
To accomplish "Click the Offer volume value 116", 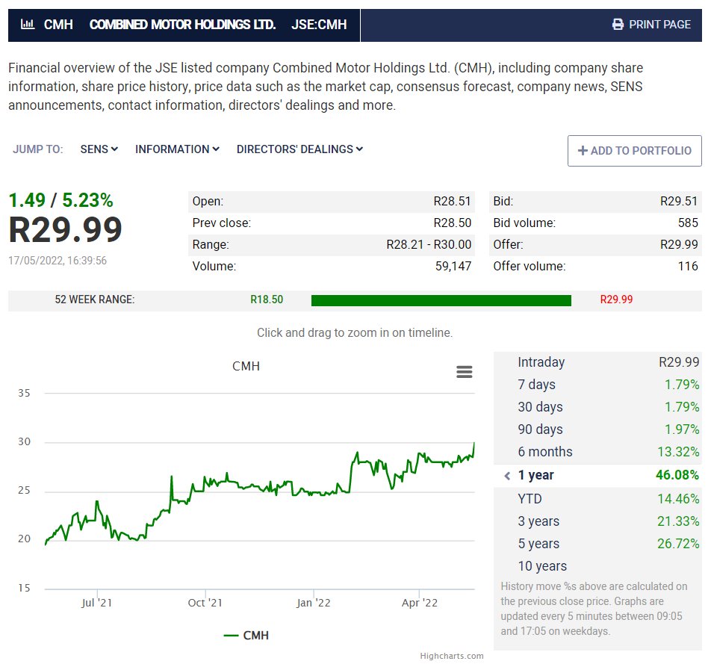I will pyautogui.click(x=688, y=266).
